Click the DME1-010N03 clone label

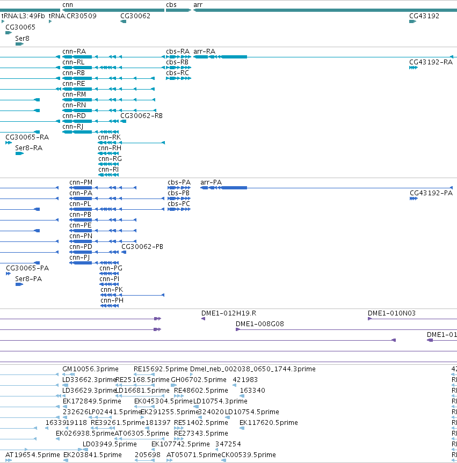point(391,313)
